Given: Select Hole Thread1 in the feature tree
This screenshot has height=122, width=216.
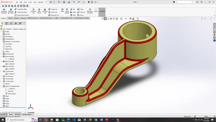Looking at the screenshot, I should (x=10, y=94).
